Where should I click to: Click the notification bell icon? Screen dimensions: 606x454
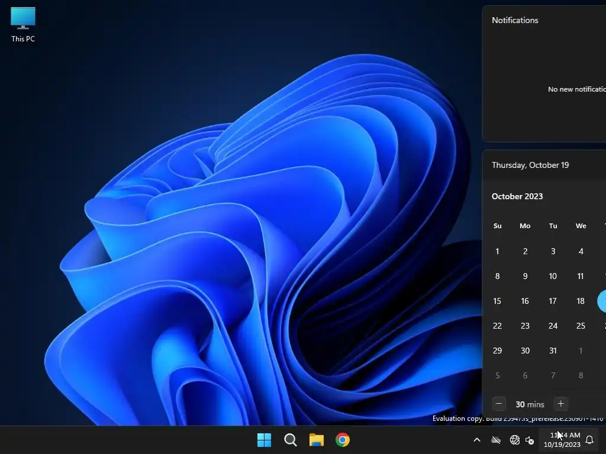coord(589,440)
